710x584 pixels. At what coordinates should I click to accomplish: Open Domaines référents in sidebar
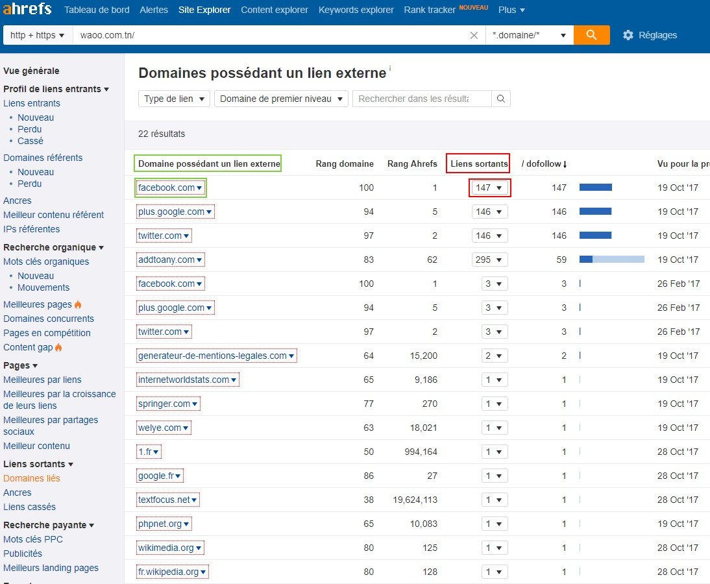[43, 158]
